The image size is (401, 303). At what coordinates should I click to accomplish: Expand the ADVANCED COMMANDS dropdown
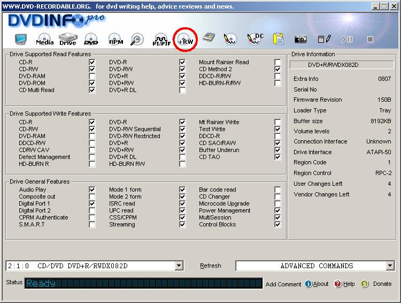(x=390, y=266)
